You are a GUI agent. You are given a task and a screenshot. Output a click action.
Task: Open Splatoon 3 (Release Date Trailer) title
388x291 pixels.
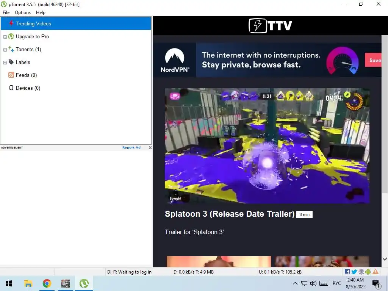point(230,214)
